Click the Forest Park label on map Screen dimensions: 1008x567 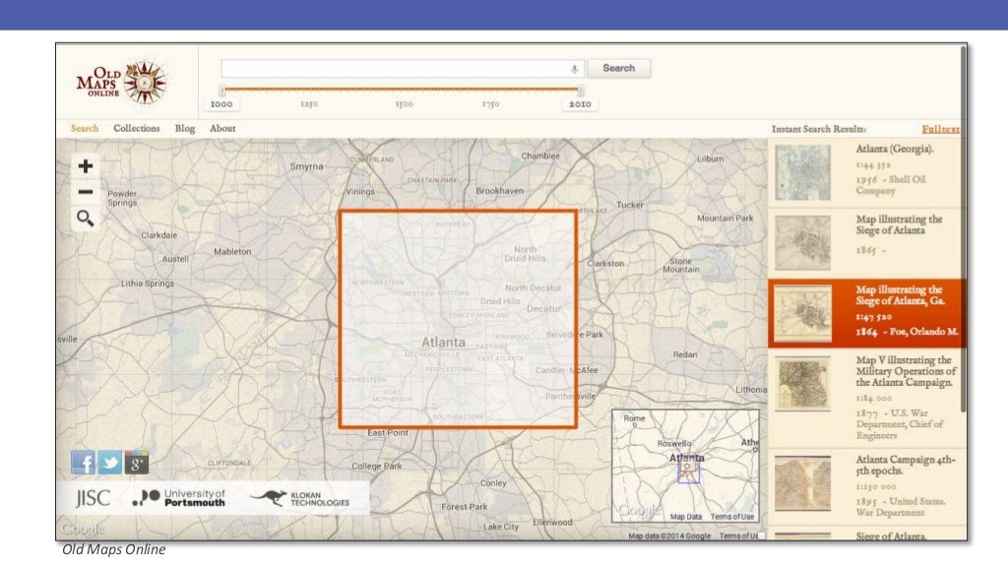pos(465,507)
